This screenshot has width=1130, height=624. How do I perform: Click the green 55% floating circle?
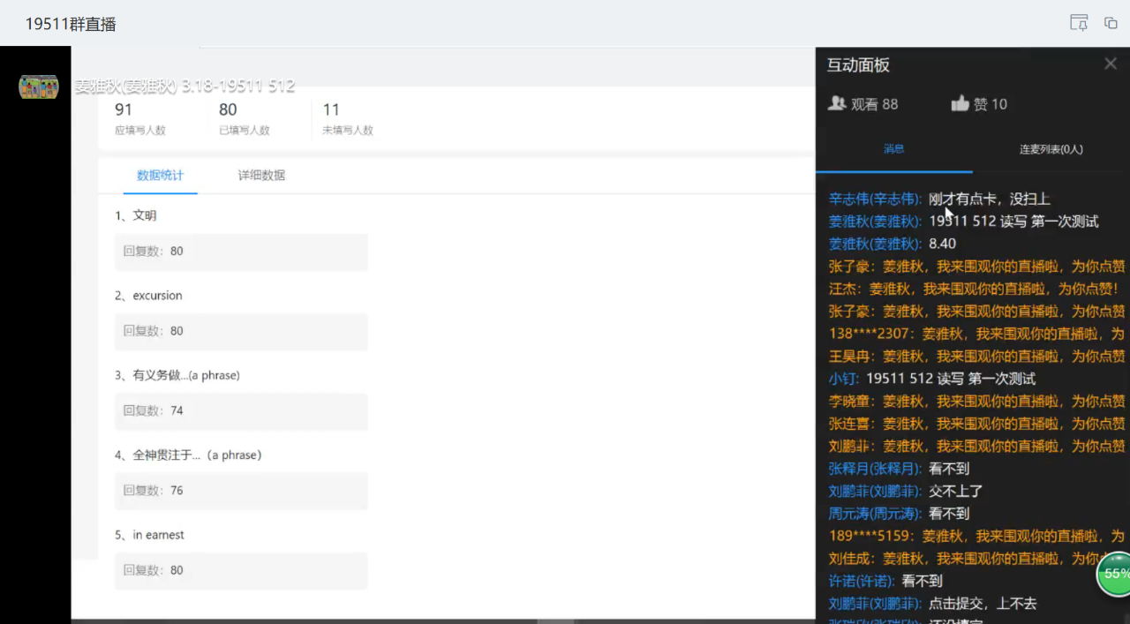tap(1115, 574)
